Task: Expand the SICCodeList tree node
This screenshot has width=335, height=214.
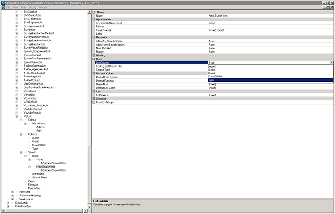Action: click(x=17, y=12)
